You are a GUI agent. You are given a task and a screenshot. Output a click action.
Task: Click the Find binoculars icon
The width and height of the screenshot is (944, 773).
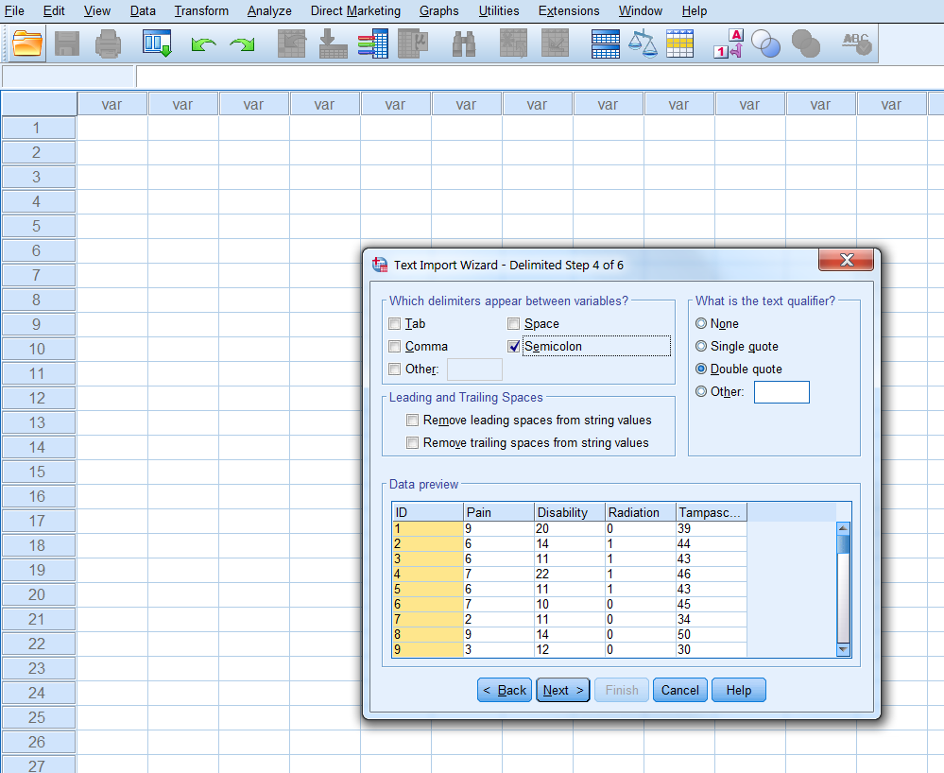pos(464,44)
